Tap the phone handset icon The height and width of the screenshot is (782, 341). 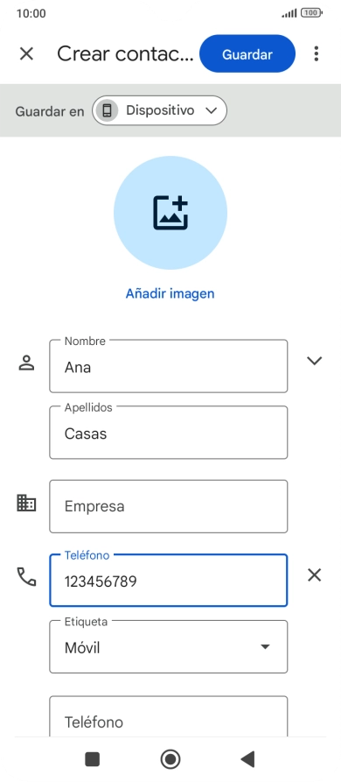[x=27, y=576]
